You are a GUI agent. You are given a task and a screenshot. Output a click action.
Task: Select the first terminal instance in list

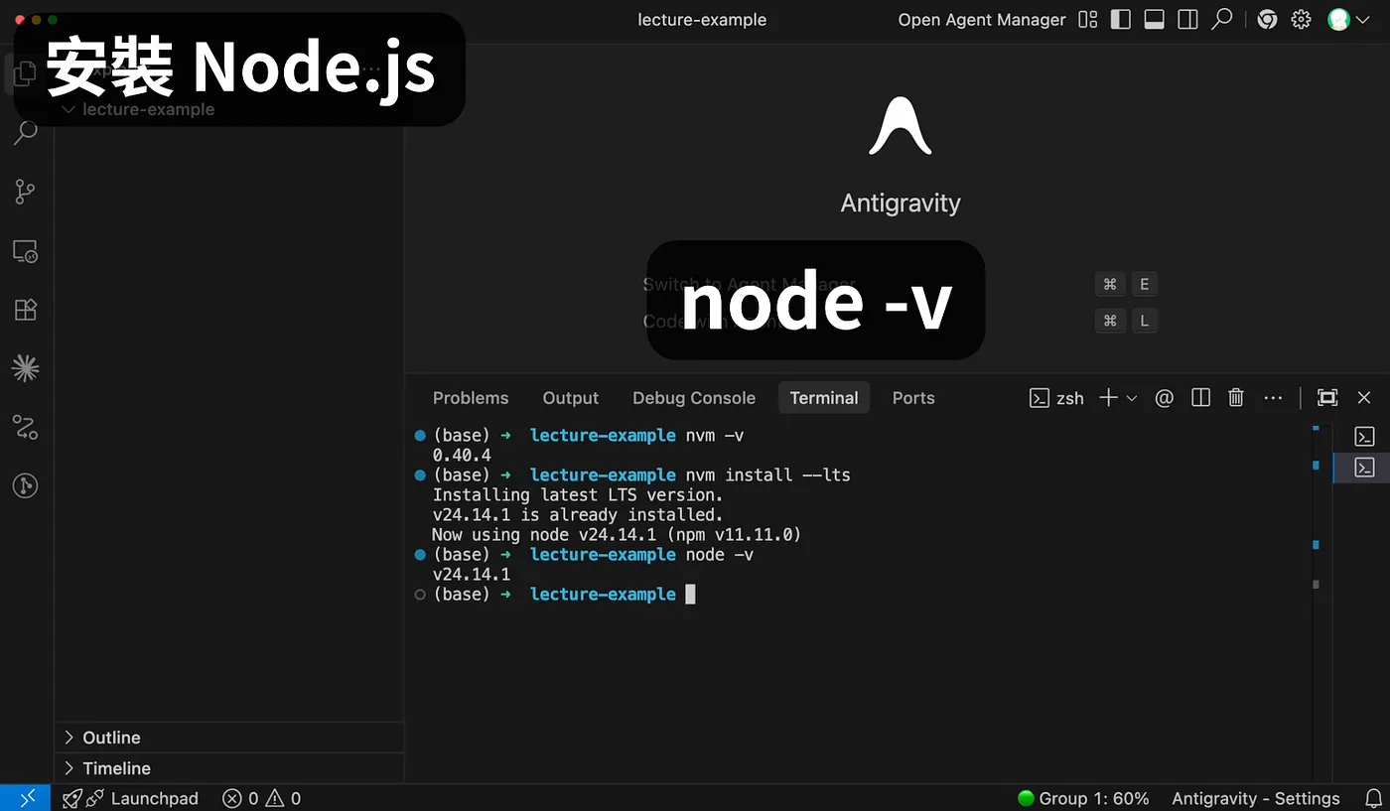tap(1364, 437)
